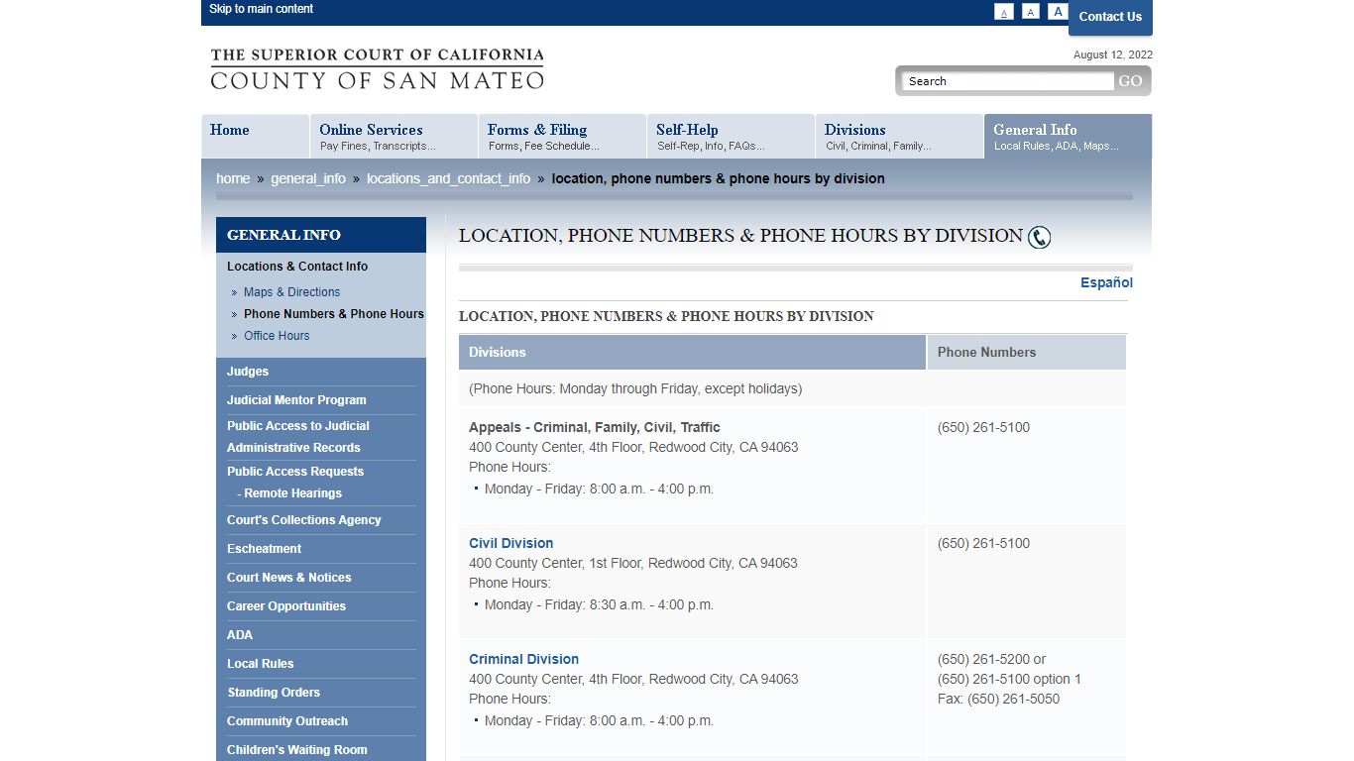The width and height of the screenshot is (1354, 761).
Task: Click Civil Division address on 1st Floor
Action: coord(633,563)
